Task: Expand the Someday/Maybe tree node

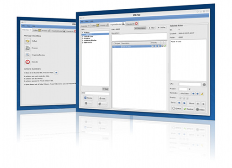Action: [x=83, y=41]
